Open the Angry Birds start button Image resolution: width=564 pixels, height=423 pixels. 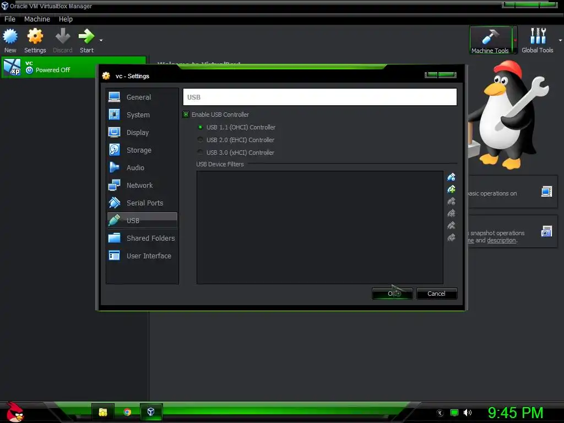14,412
